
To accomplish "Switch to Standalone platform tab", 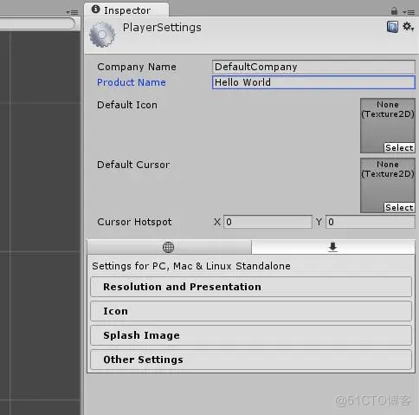I will pyautogui.click(x=333, y=247).
